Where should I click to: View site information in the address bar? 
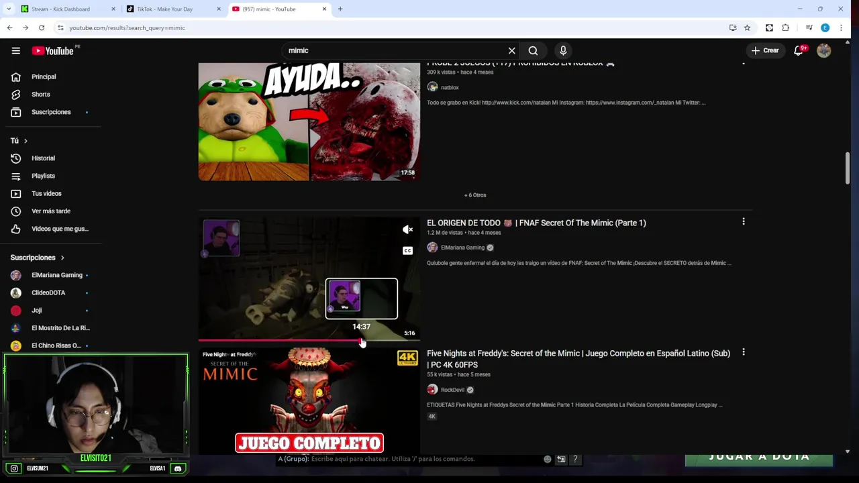pos(60,28)
